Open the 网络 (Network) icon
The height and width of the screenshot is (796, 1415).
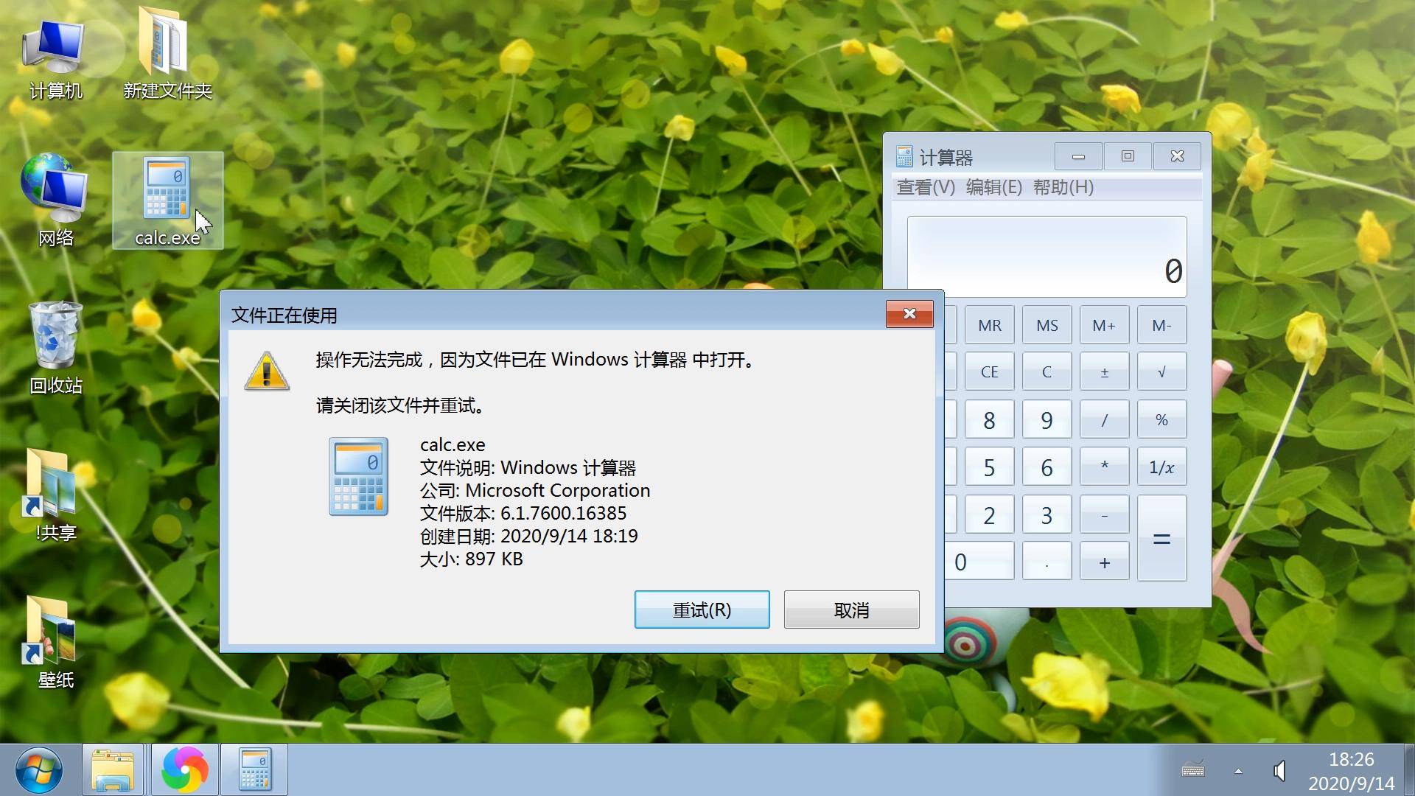coord(56,203)
